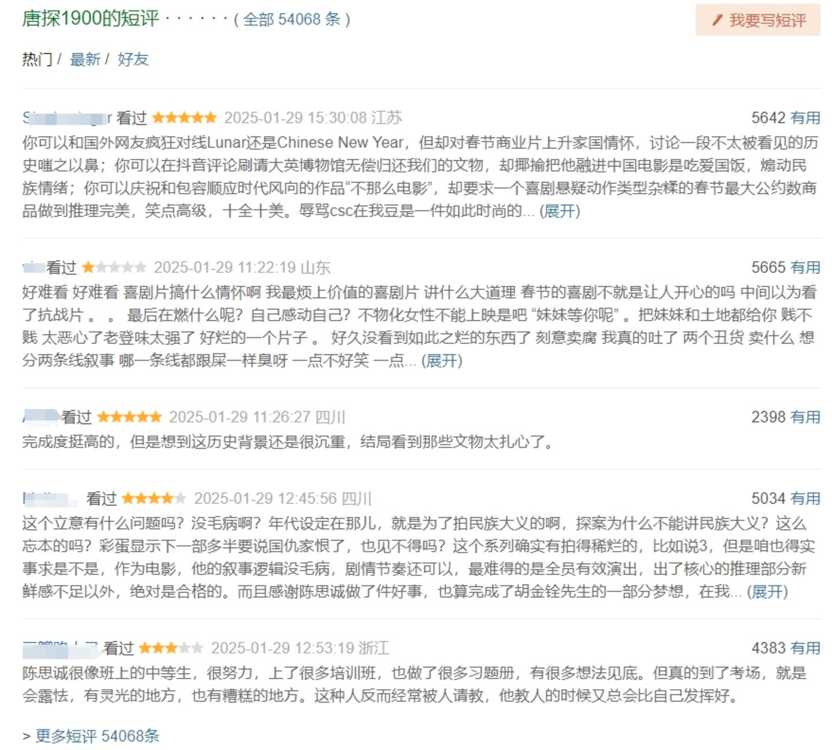
Task: Mark the 5665 review as 有用
Action: pyautogui.click(x=805, y=268)
